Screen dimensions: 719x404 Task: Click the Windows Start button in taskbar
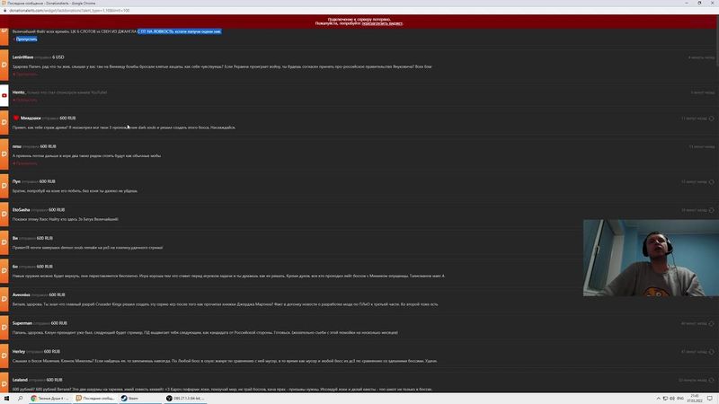[x=7, y=398]
